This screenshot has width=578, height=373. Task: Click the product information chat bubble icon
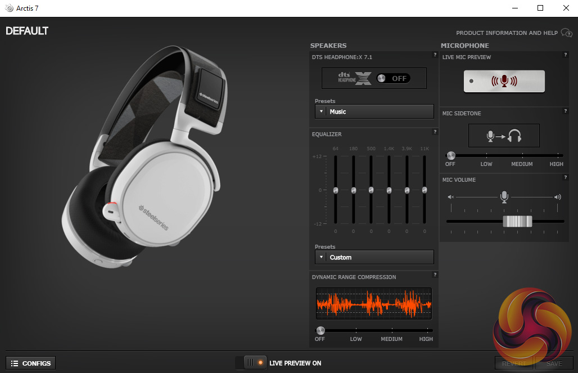pos(566,33)
